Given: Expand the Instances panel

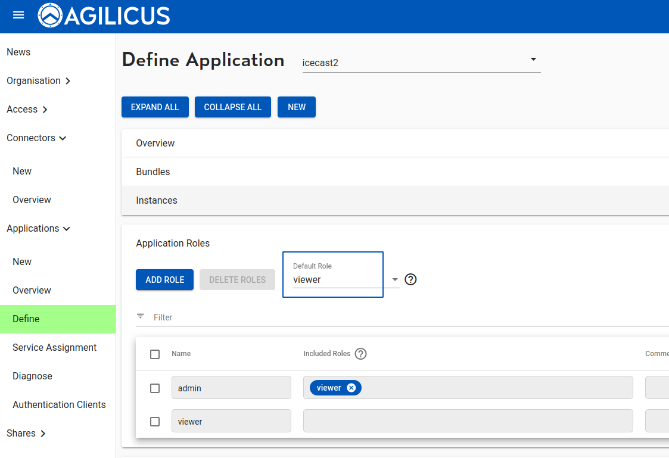Looking at the screenshot, I should (157, 201).
